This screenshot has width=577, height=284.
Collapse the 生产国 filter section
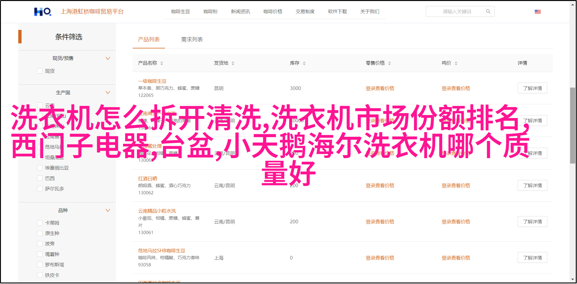108,93
